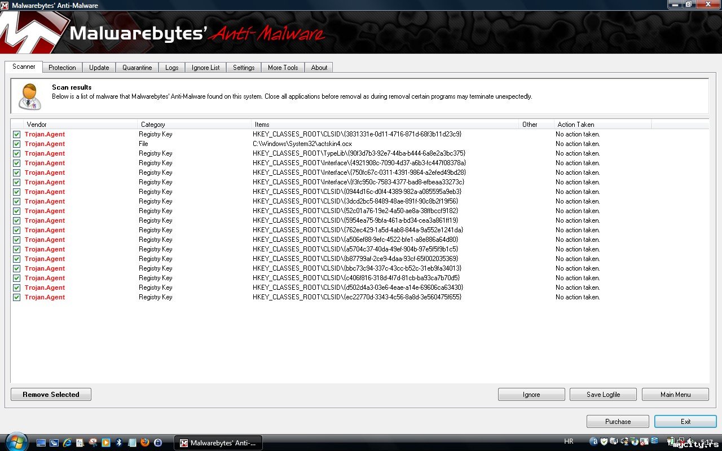
Task: Uncheck the CLSID {3dcd2bc5 row checkbox
Action: [17, 201]
